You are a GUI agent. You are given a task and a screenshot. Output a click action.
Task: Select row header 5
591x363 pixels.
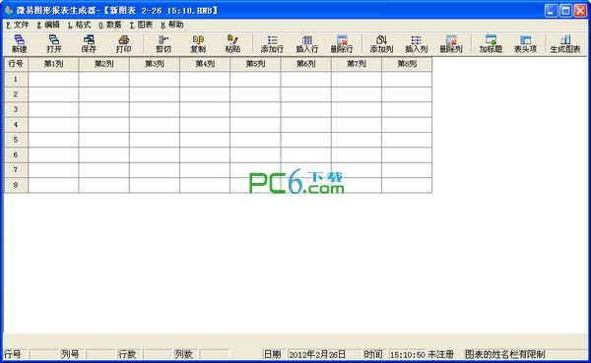click(x=16, y=140)
